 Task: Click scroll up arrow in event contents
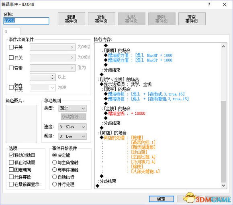[x=223, y=47]
